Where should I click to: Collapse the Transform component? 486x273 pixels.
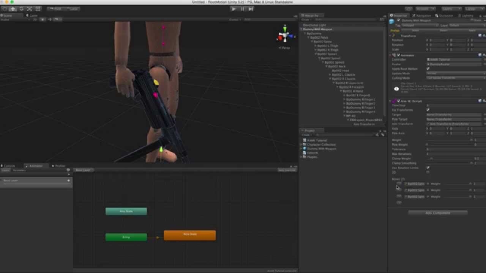[x=391, y=36]
